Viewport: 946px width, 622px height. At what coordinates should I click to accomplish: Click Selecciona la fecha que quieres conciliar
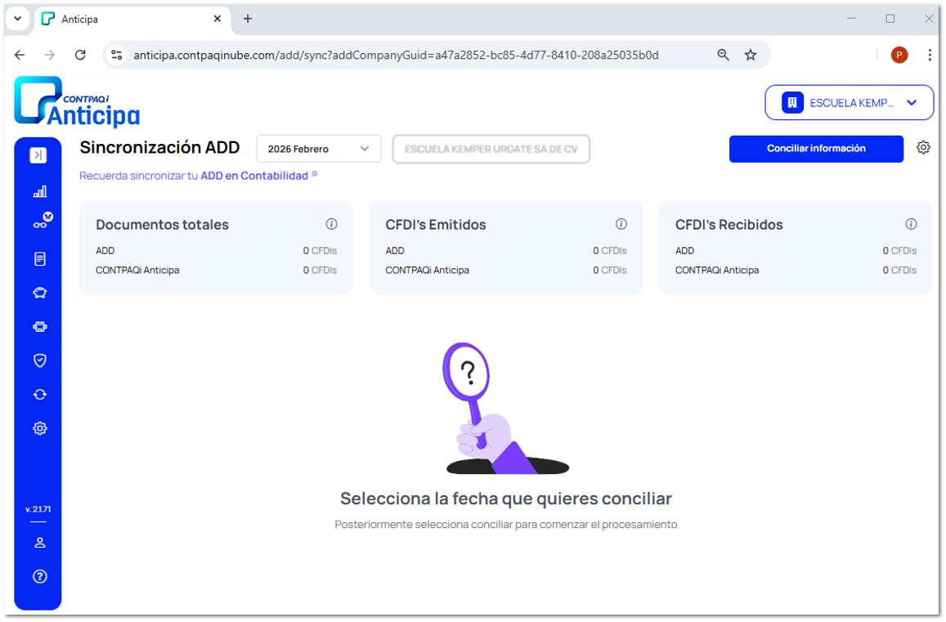pos(505,499)
